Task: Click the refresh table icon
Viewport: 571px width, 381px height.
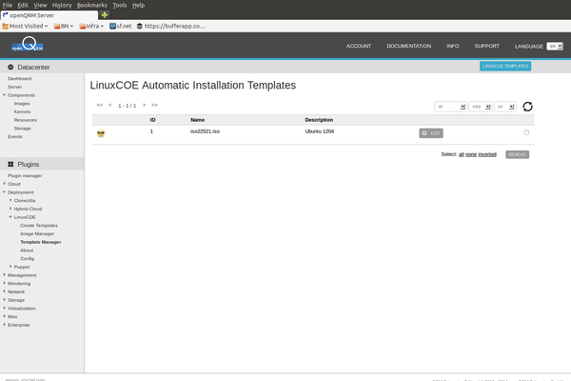Action: [x=527, y=107]
